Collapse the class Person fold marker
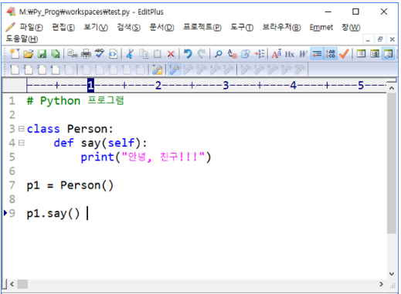Image resolution: width=401 pixels, height=294 pixels. [x=22, y=128]
